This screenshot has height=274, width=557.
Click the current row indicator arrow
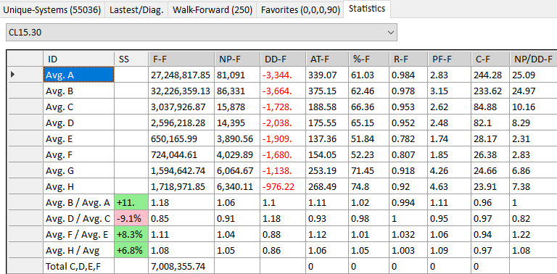pyautogui.click(x=13, y=75)
